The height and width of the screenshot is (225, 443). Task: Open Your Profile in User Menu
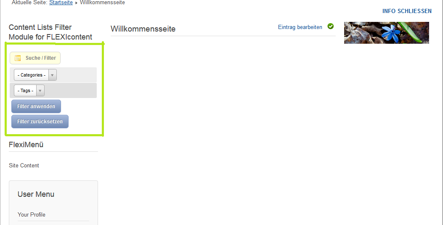pyautogui.click(x=32, y=214)
